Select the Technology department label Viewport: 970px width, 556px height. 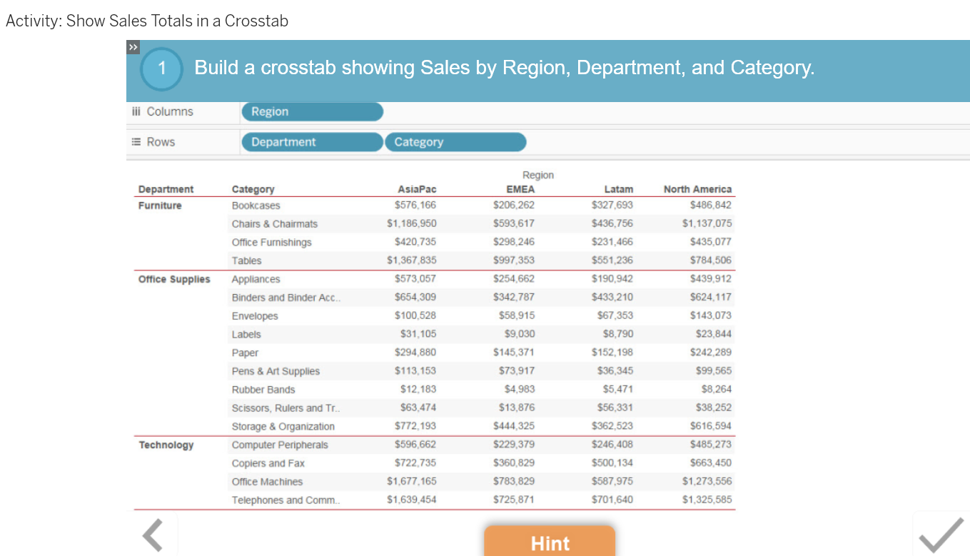click(166, 445)
